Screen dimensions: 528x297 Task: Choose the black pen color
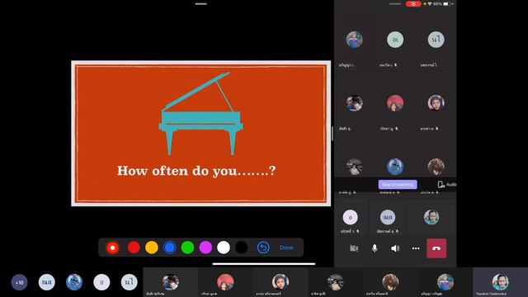click(241, 247)
